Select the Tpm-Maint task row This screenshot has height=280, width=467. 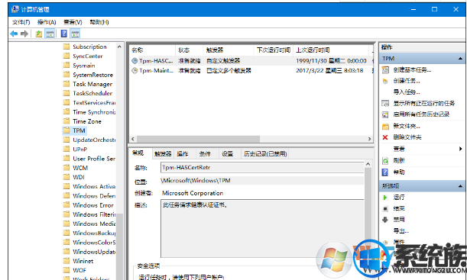[x=251, y=71]
